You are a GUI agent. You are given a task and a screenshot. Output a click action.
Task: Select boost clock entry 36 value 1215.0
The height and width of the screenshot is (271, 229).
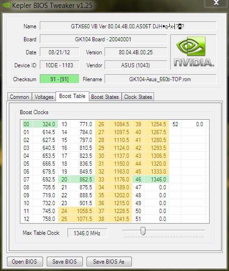(119, 203)
